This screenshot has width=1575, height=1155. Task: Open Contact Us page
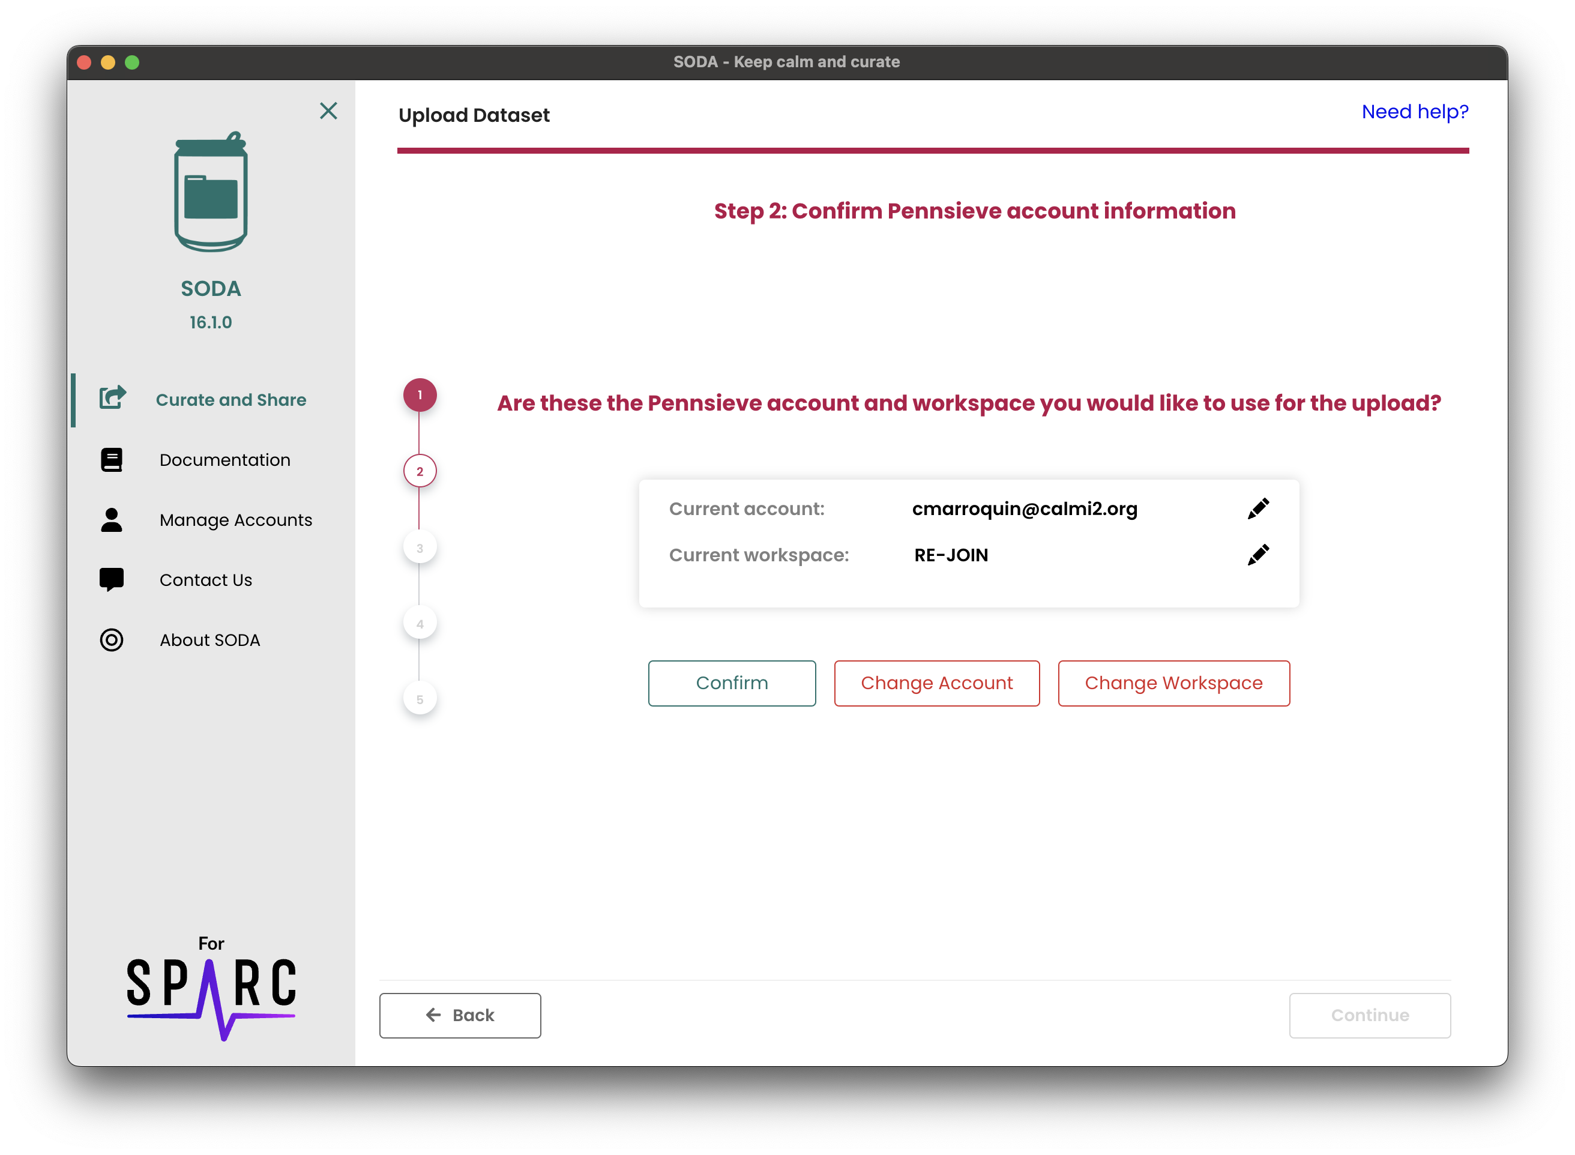pyautogui.click(x=205, y=581)
